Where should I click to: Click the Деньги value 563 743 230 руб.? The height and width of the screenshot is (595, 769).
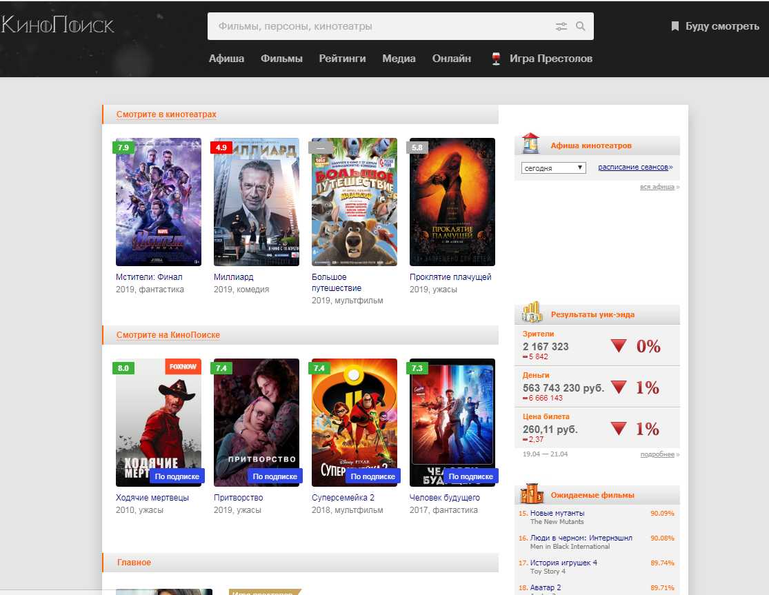(563, 387)
